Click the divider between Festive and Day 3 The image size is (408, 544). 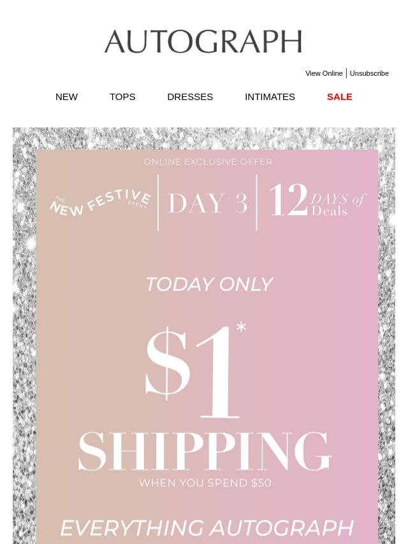(x=158, y=203)
